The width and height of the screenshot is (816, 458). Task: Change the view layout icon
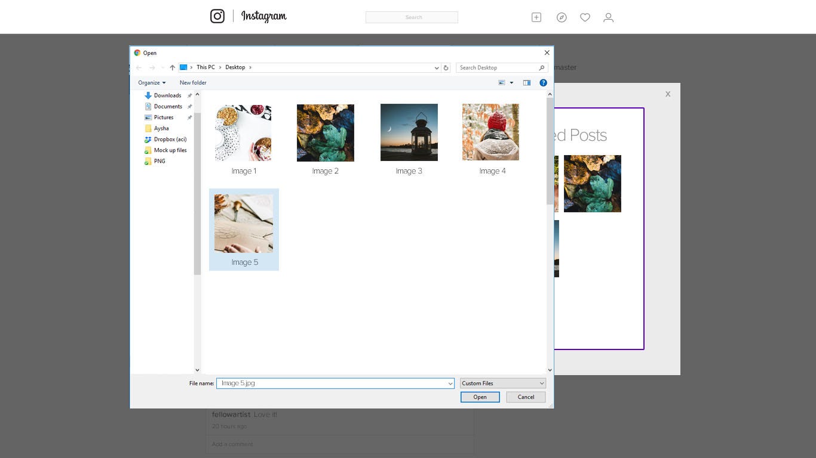pos(502,83)
